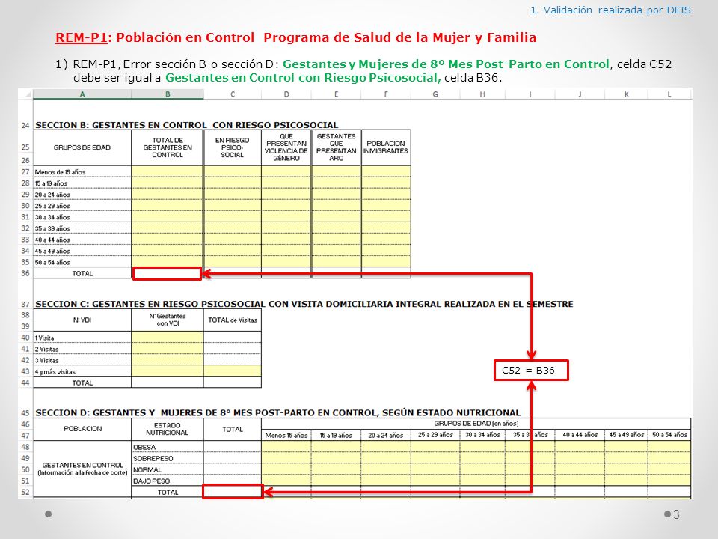Screen dimensions: 718x539
Task: Select cell C43 total visitas yellow cell
Action: [233, 371]
